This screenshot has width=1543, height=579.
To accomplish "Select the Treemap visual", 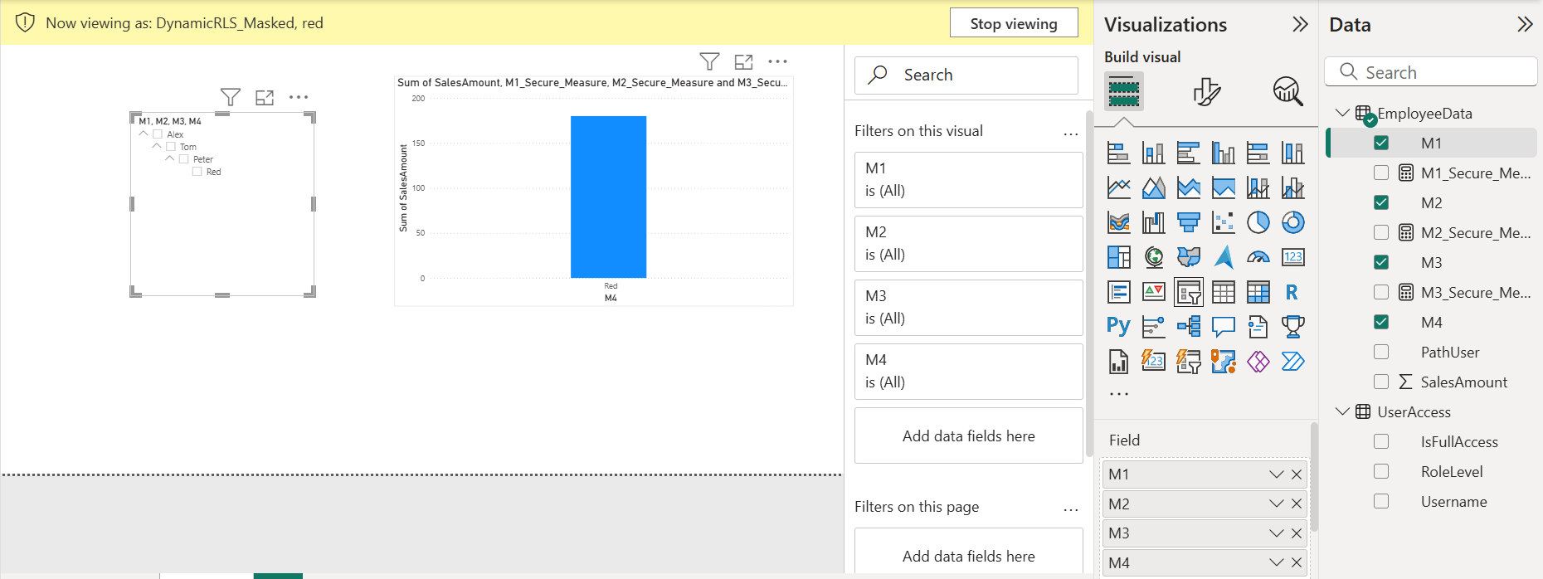I will [x=1118, y=257].
